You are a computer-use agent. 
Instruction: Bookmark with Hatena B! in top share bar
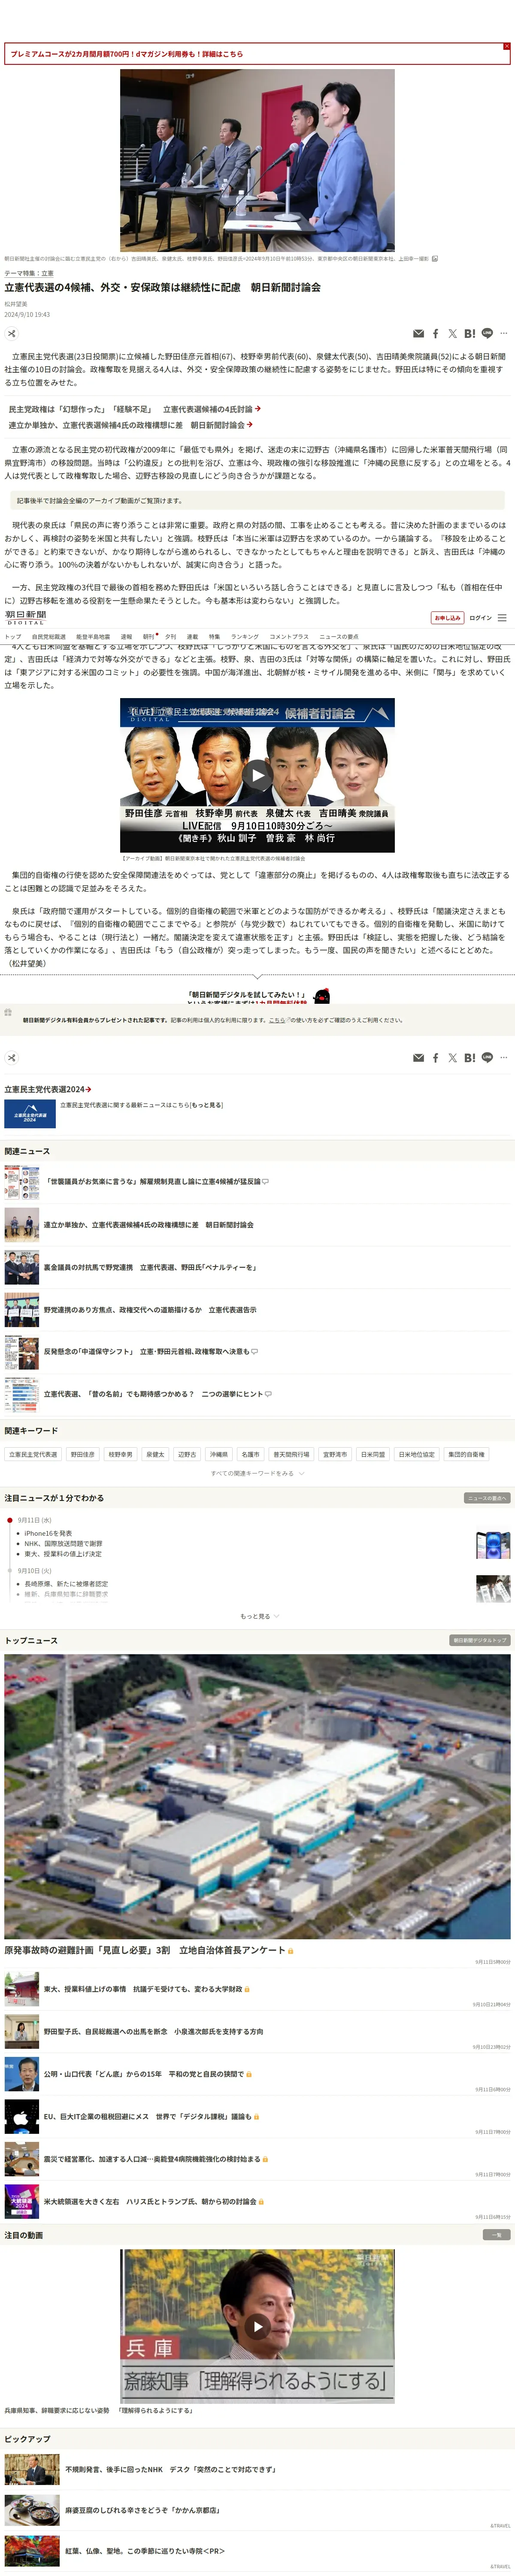469,334
